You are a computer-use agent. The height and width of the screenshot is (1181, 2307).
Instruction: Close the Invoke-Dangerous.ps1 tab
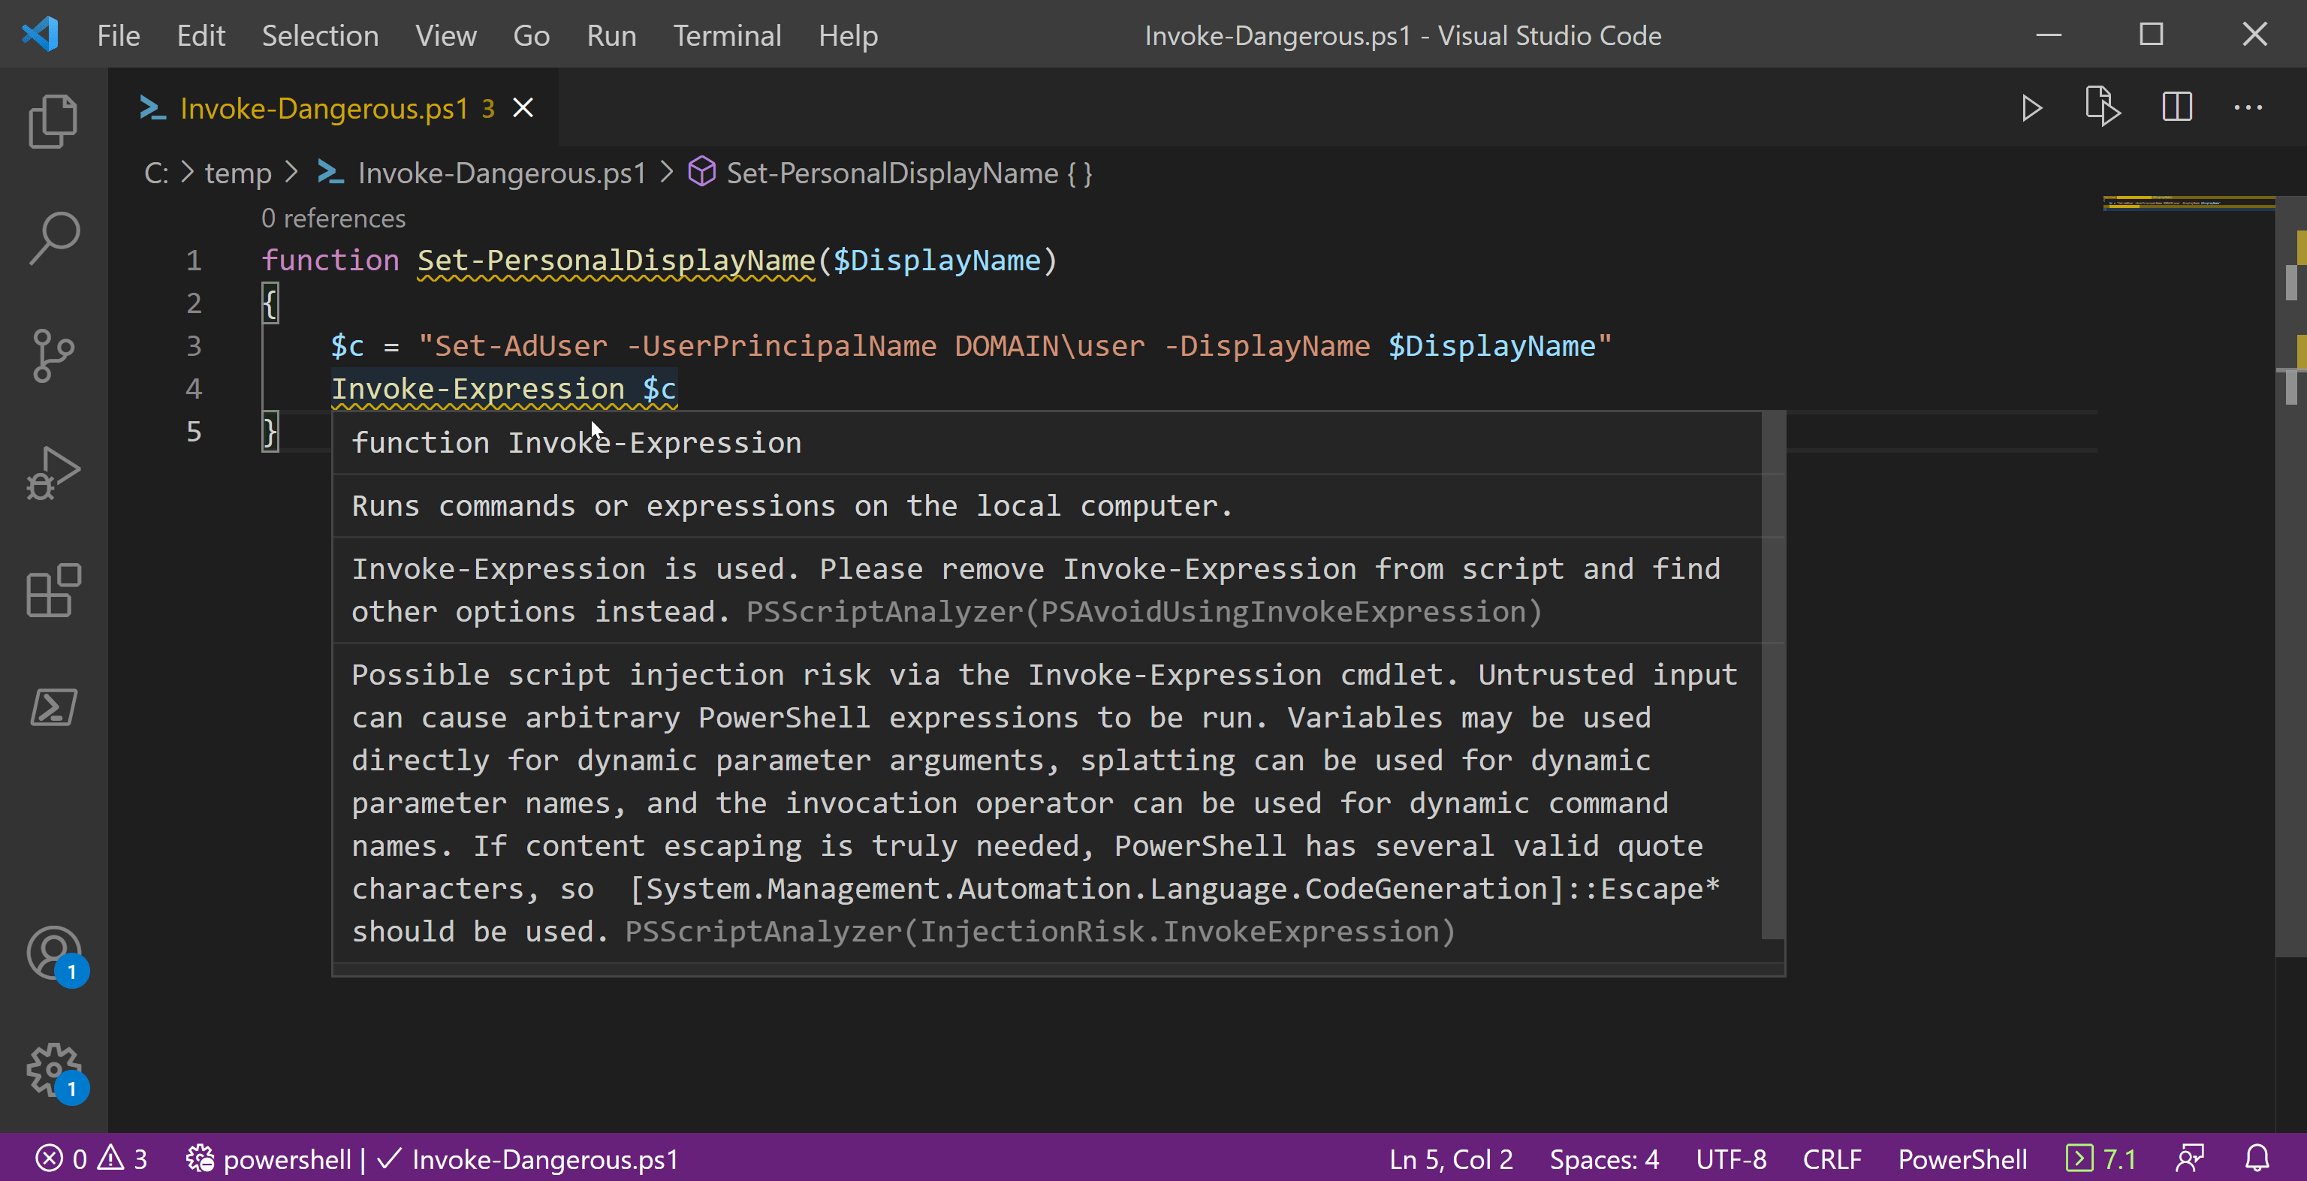click(x=523, y=108)
